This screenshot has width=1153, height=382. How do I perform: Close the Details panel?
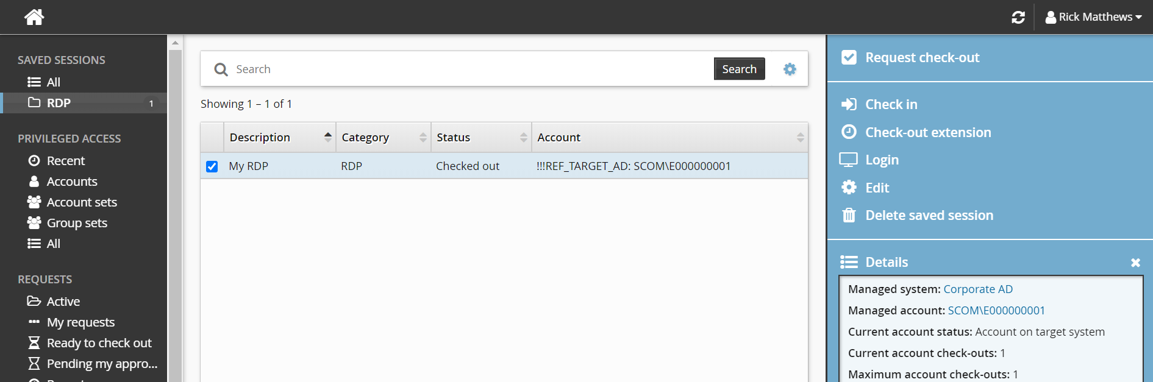click(x=1135, y=263)
